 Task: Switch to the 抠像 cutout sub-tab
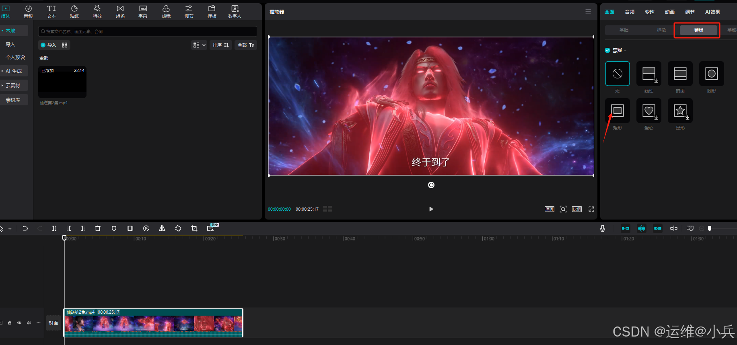[661, 30]
